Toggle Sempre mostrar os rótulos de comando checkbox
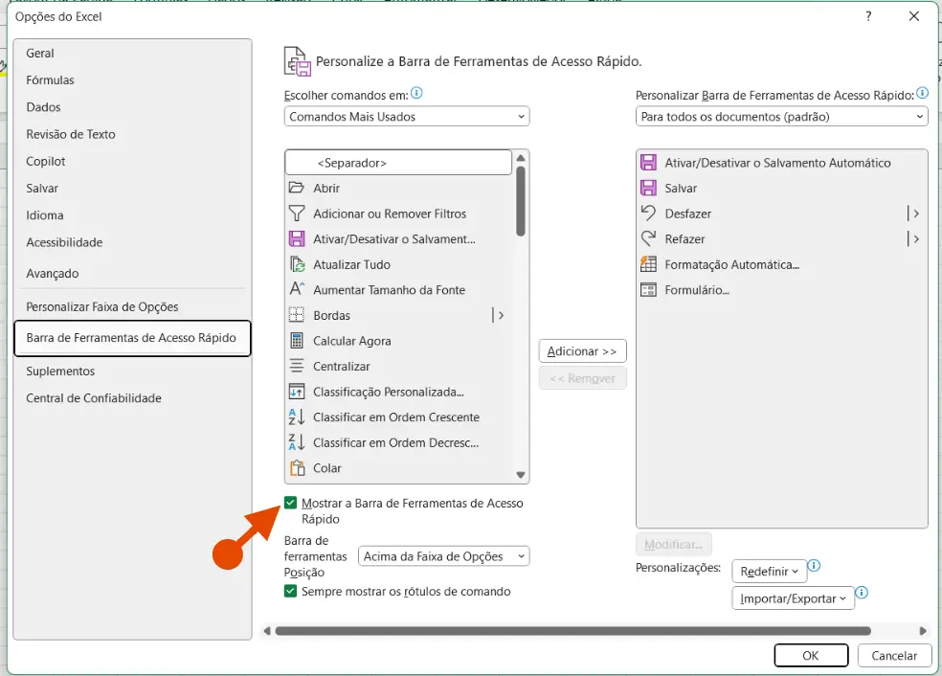The height and width of the screenshot is (676, 942). (291, 592)
